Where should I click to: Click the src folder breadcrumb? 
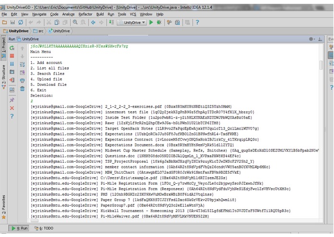tap(38, 31)
